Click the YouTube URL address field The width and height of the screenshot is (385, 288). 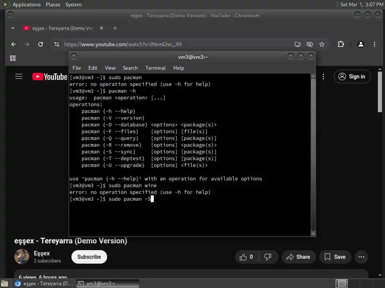pos(123,44)
